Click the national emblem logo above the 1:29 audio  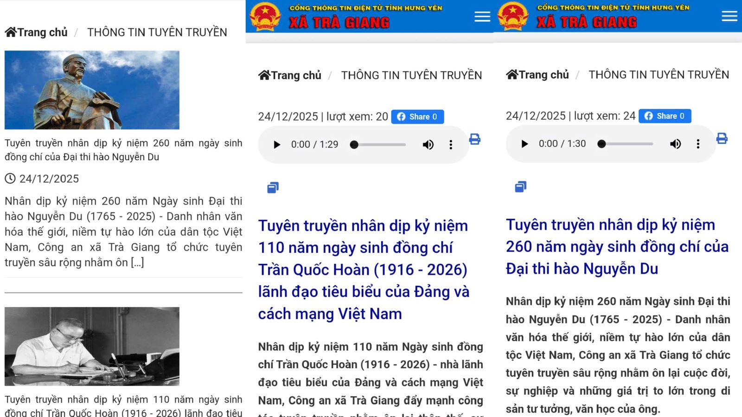click(x=265, y=17)
